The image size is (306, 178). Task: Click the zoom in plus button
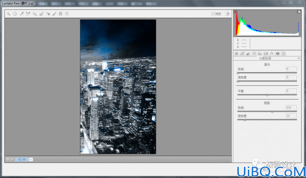coord(12,159)
